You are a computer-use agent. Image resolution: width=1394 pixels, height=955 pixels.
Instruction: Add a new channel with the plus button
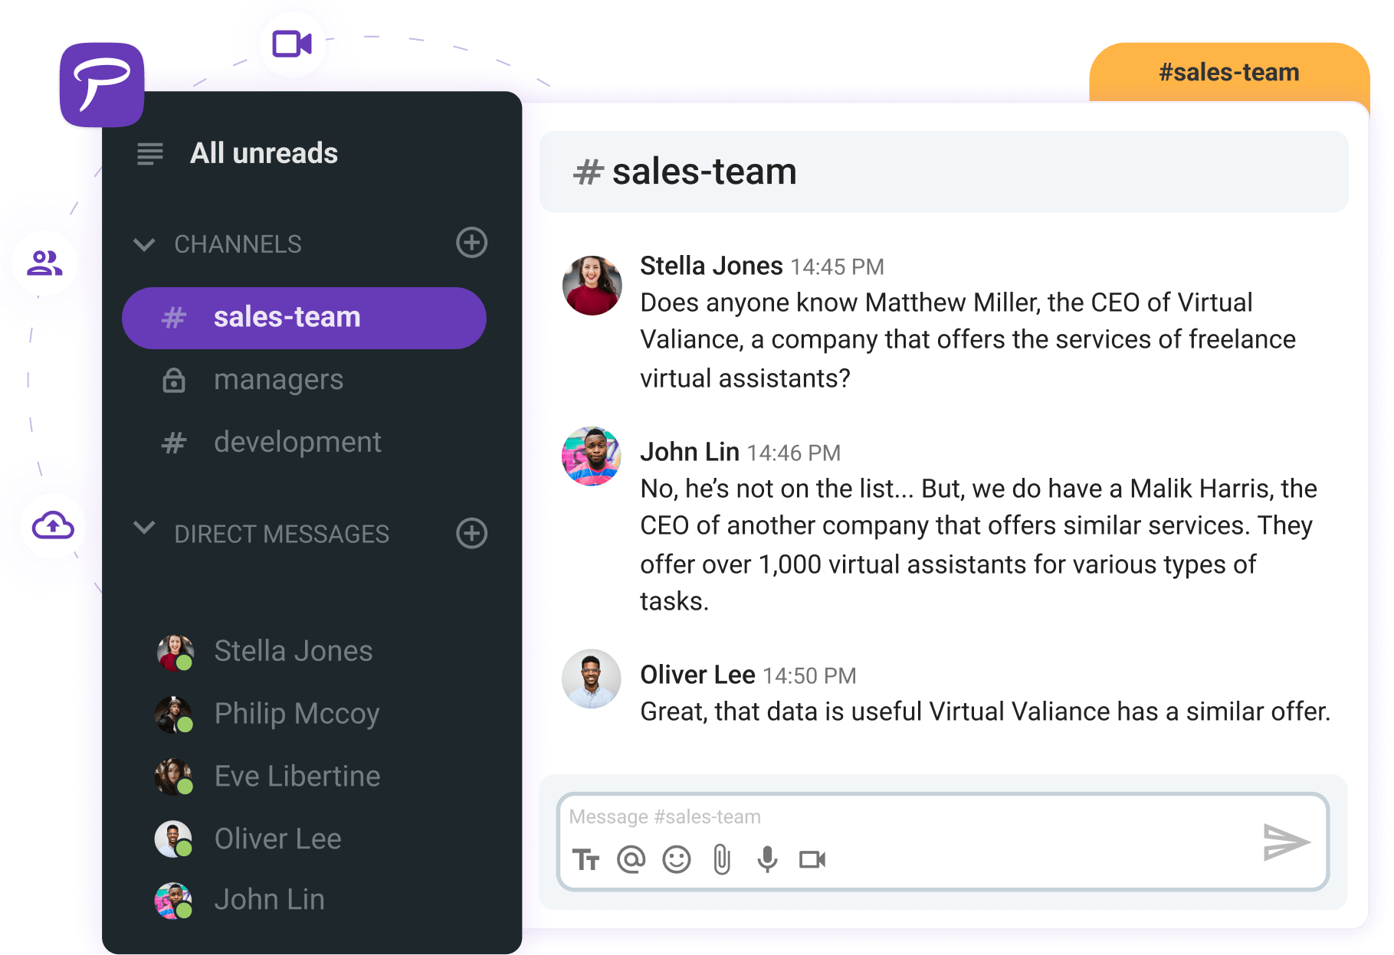point(471,243)
